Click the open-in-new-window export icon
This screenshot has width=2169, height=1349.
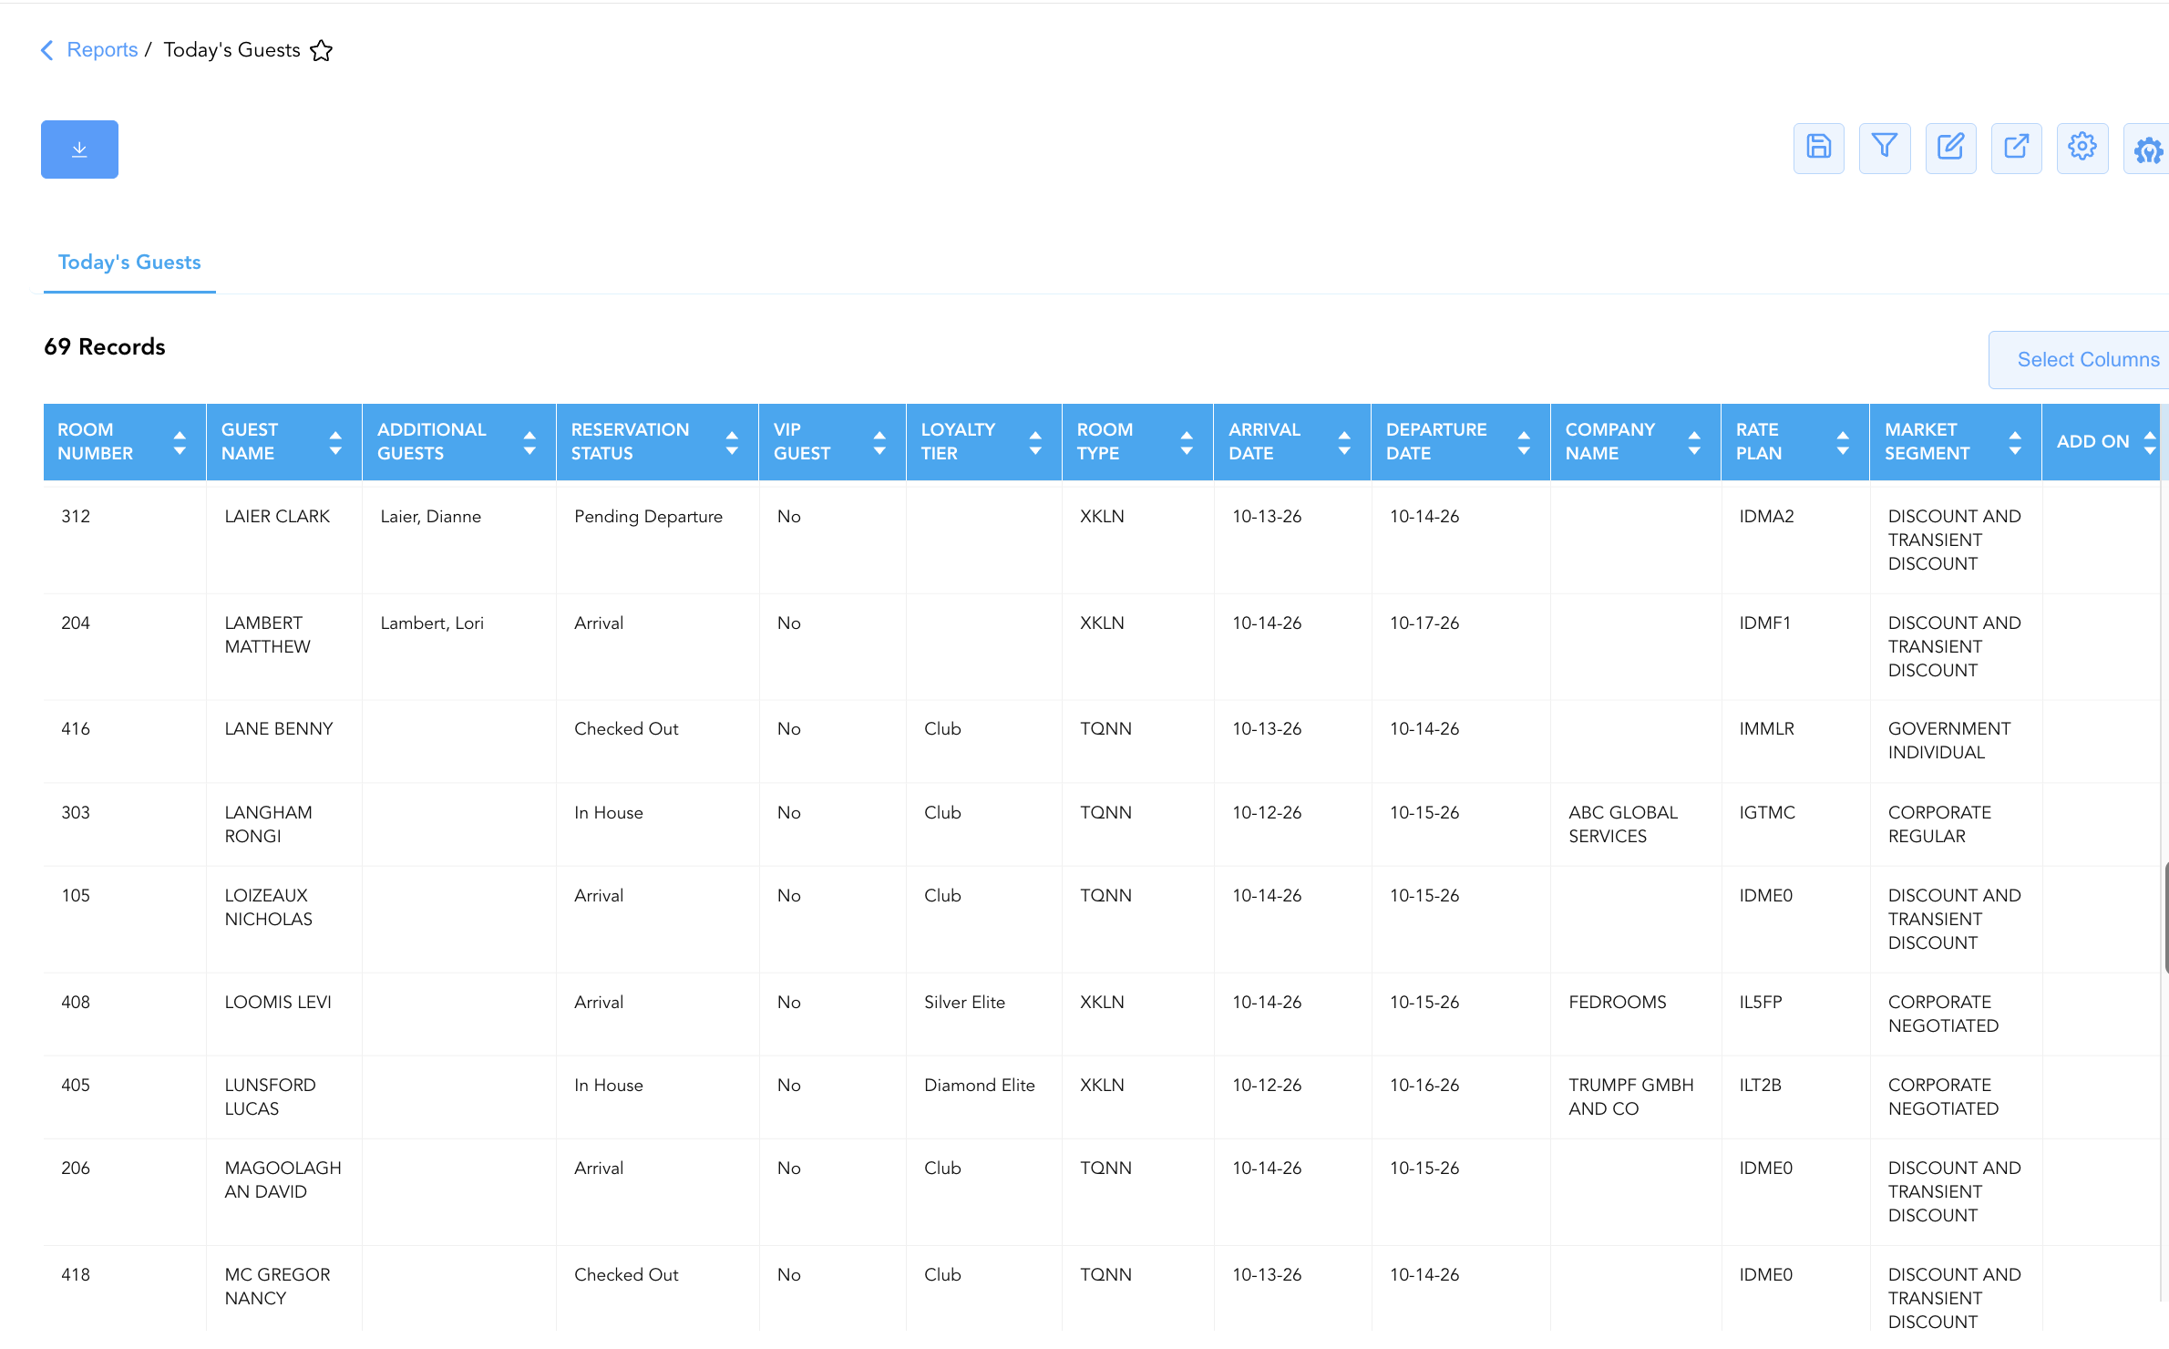(2017, 148)
